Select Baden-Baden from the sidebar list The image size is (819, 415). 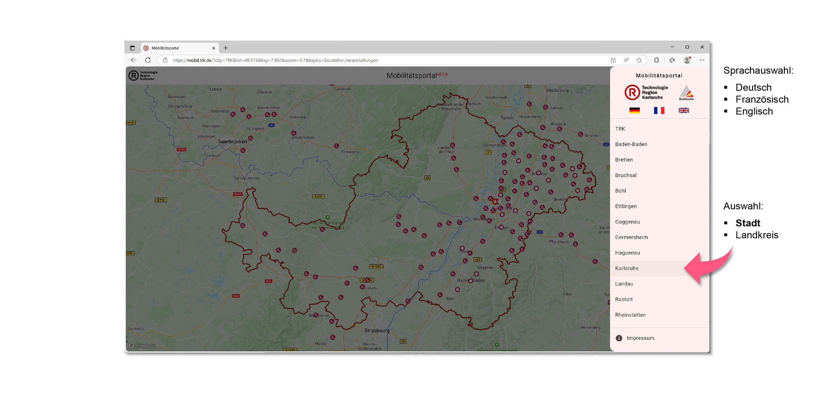click(x=631, y=144)
